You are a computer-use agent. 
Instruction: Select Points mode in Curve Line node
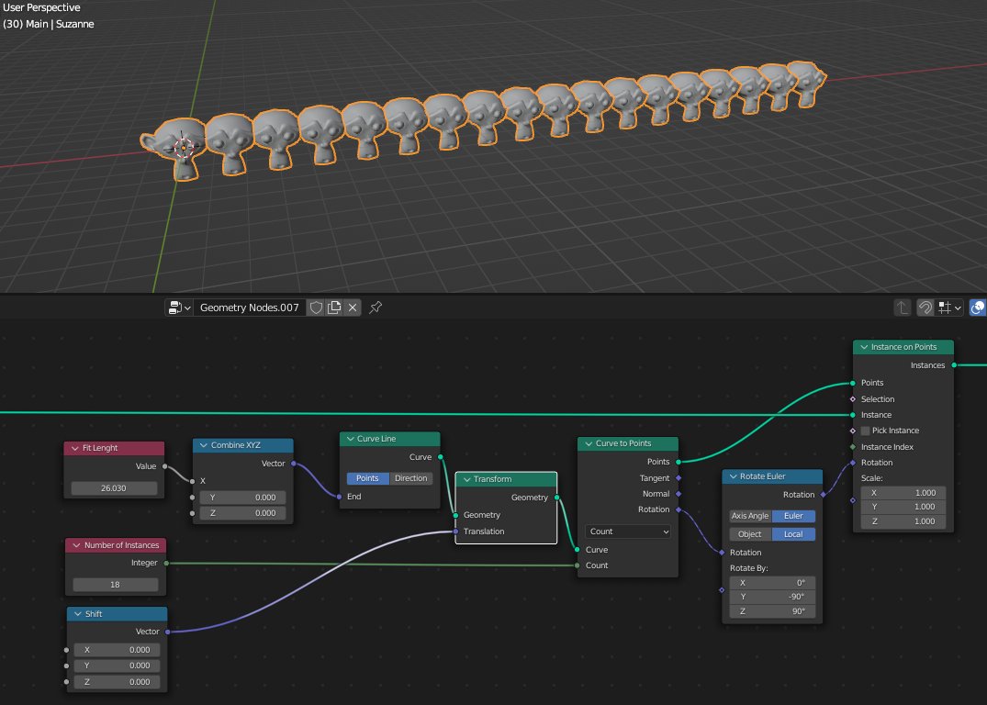(x=367, y=478)
